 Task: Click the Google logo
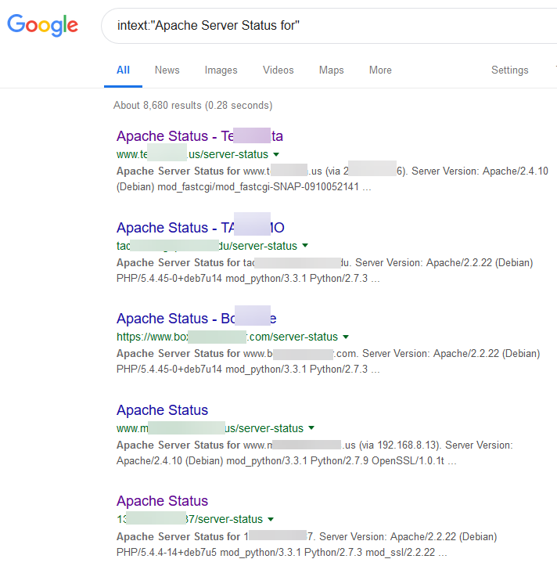43,25
